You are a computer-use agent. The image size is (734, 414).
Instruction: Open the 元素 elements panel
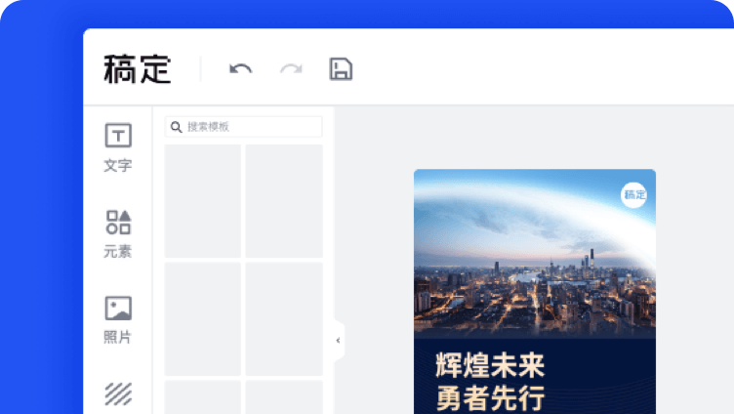(x=118, y=233)
